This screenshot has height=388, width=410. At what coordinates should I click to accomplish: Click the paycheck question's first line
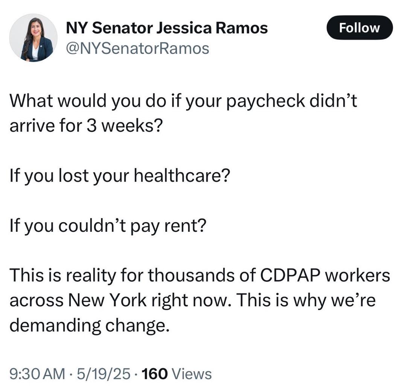pos(183,103)
